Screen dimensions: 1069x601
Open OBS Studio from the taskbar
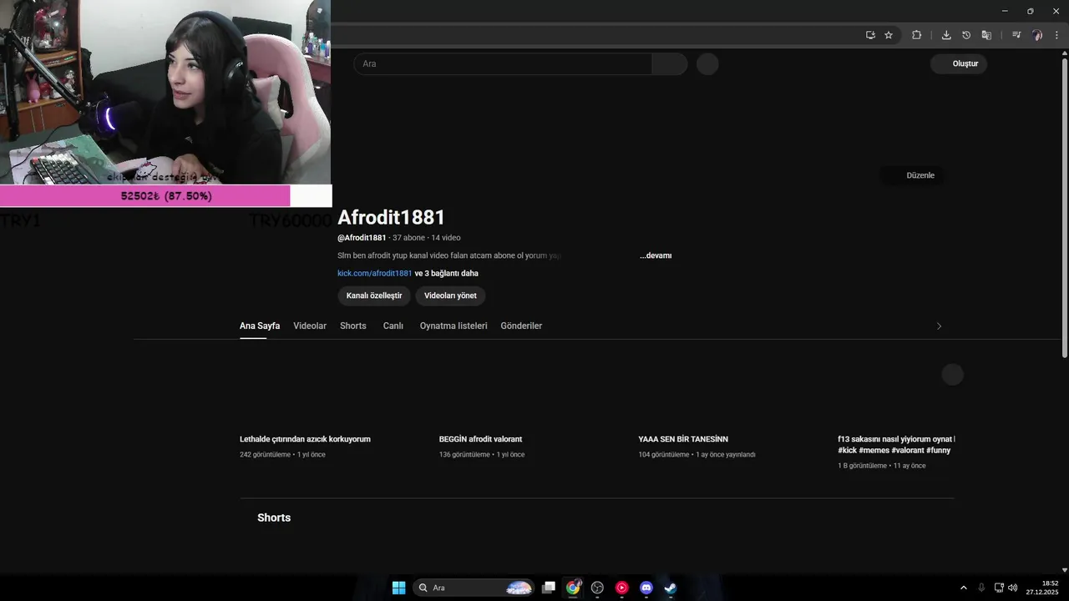click(597, 588)
